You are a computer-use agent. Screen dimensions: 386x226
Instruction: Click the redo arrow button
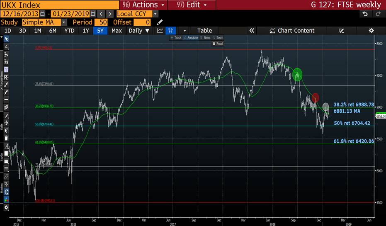378,14
